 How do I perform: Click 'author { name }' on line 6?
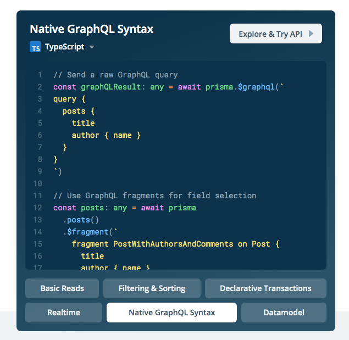click(106, 135)
